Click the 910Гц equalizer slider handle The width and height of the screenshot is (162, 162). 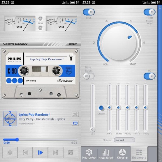point(127,107)
